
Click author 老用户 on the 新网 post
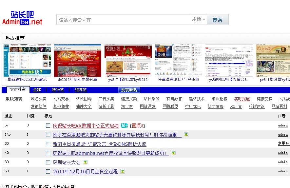click(283, 144)
